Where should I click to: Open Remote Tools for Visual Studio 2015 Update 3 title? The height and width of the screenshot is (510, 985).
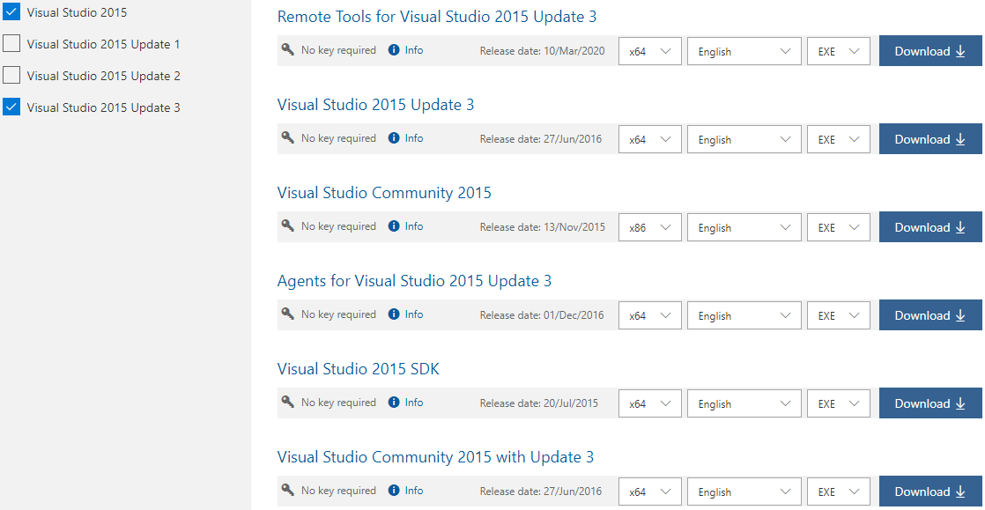tap(437, 17)
